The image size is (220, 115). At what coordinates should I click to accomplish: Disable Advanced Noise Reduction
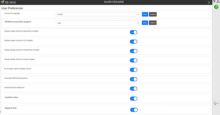134,89
